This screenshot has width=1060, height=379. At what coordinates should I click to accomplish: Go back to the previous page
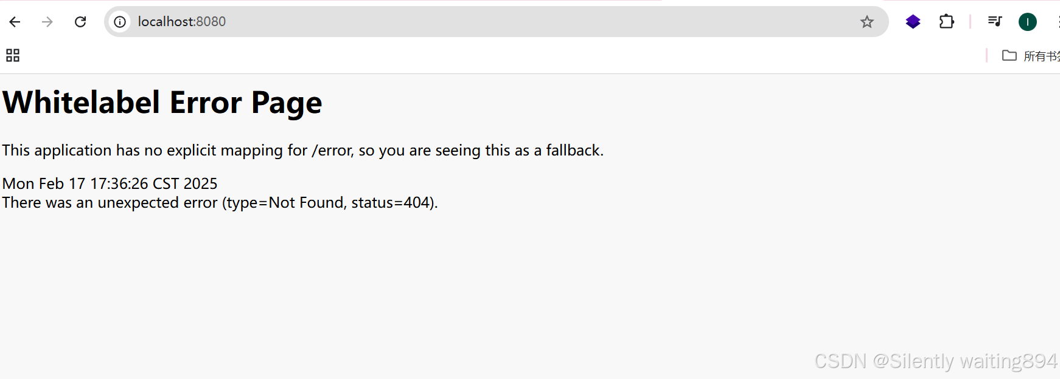coord(15,21)
